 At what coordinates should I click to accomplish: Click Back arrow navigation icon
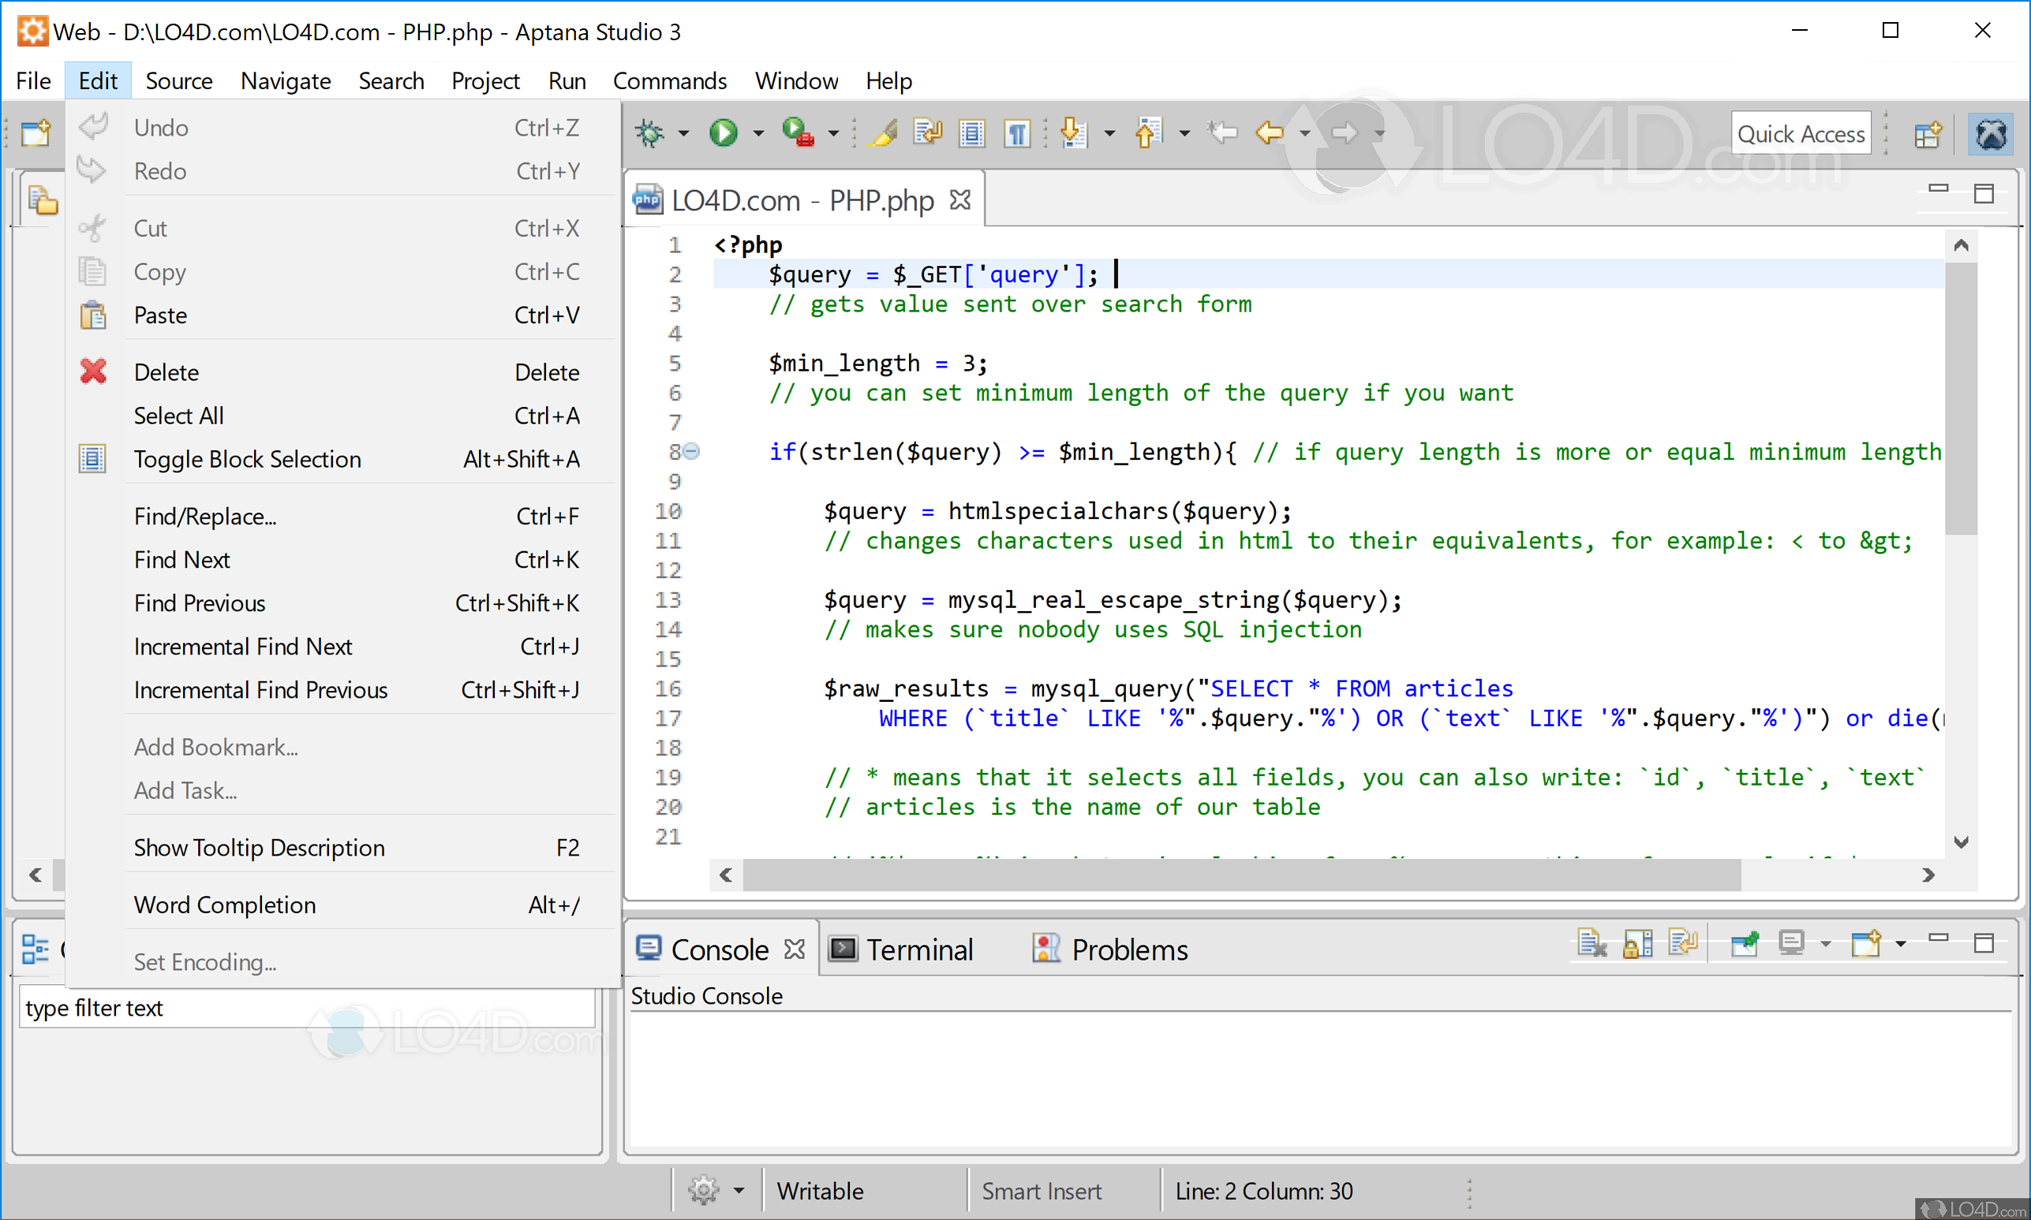pos(1270,132)
